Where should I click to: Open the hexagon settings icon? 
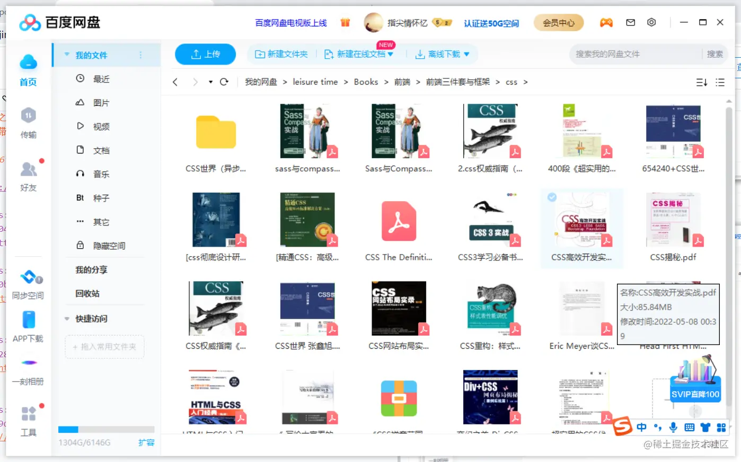(x=651, y=22)
